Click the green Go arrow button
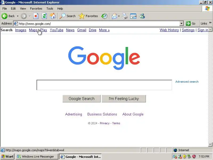The image size is (213, 160). pos(188,23)
